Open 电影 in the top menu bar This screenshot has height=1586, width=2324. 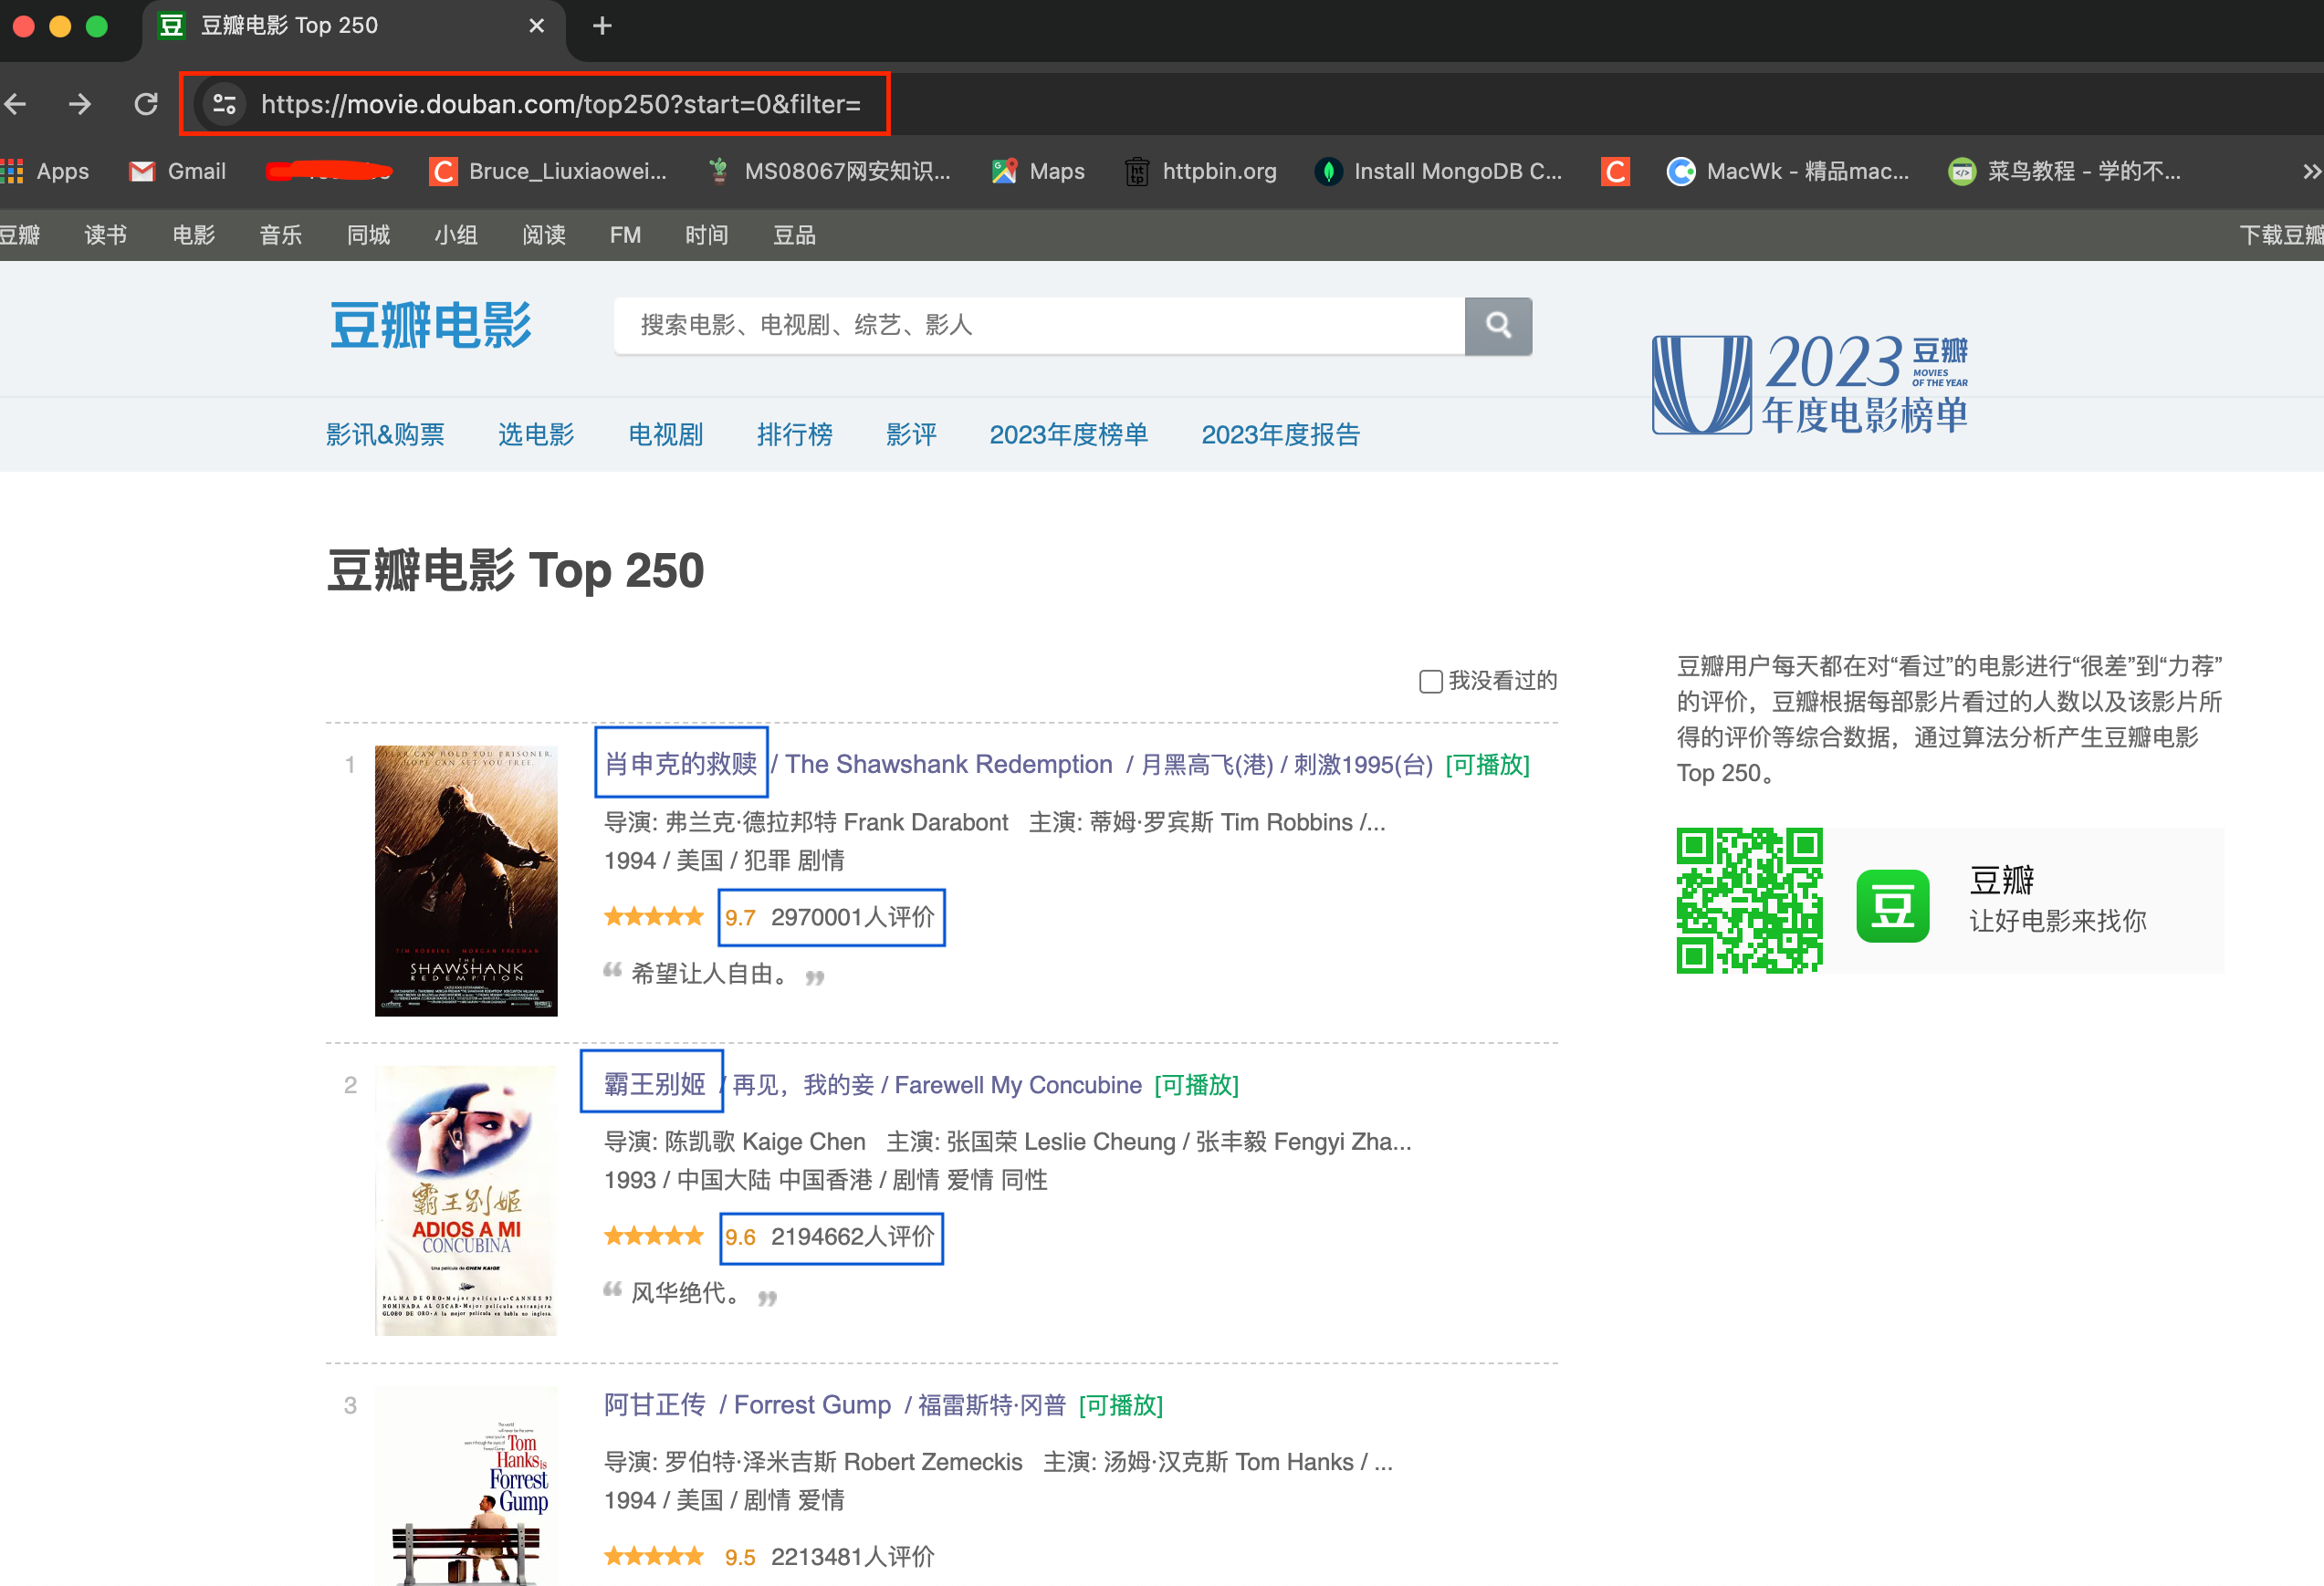[193, 235]
